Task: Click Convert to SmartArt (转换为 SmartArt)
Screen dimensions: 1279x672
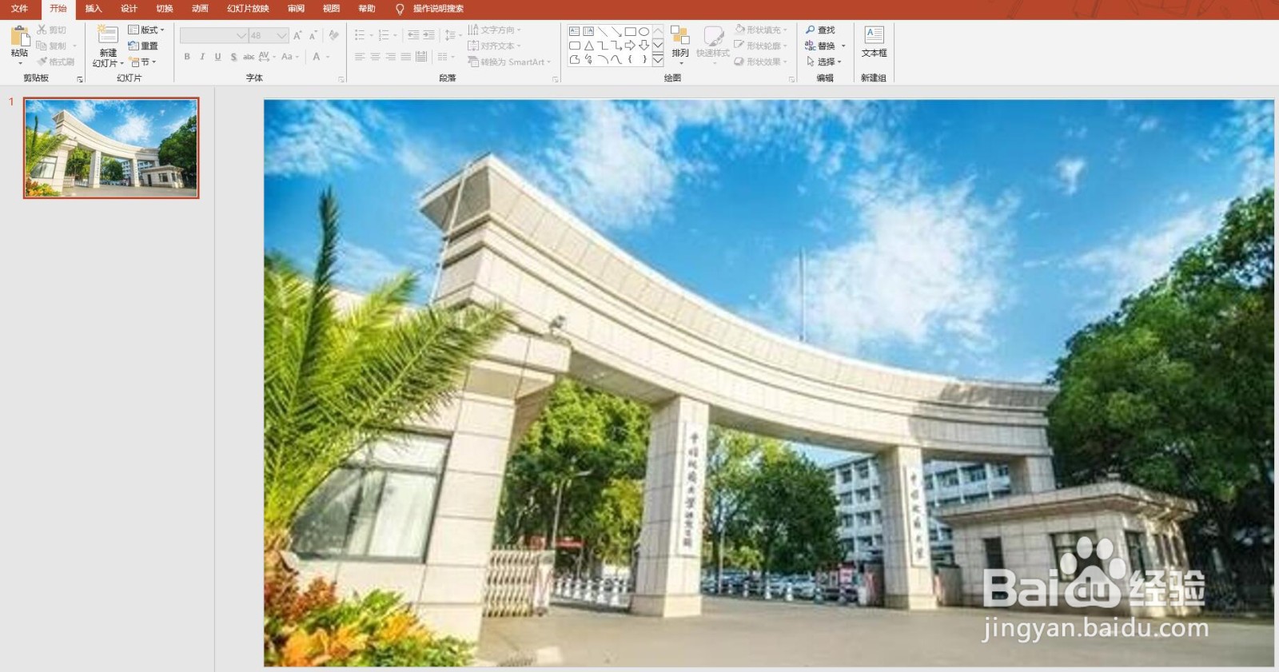Action: (x=510, y=62)
